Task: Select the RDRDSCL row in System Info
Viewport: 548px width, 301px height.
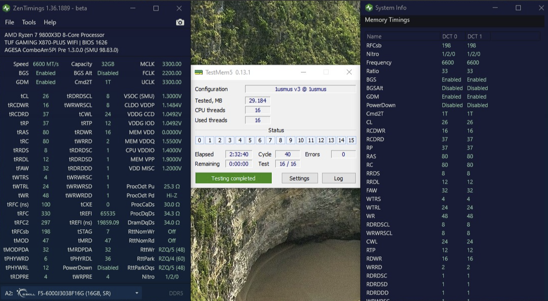Action: coord(453,225)
